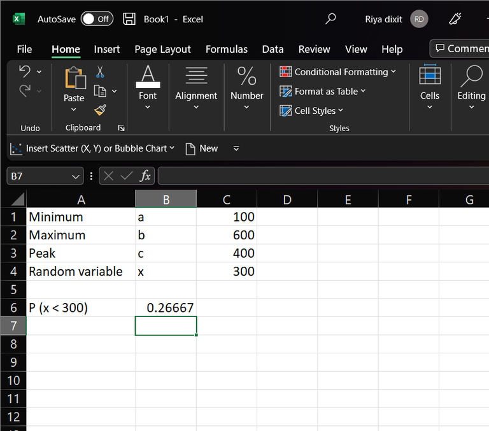This screenshot has height=431, width=489.
Task: Click the Undo arrow icon
Action: (25, 71)
